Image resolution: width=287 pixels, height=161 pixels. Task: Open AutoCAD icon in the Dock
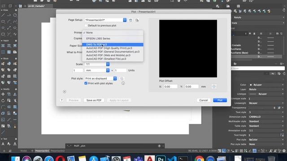[149, 158]
